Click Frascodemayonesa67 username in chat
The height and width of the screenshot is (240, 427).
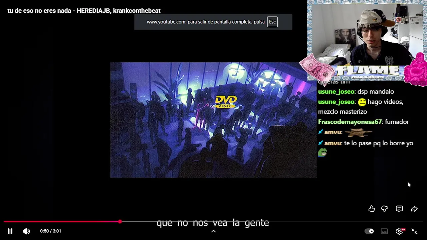[x=350, y=122]
